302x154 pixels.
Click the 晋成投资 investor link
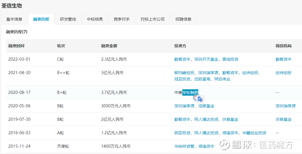[230, 59]
